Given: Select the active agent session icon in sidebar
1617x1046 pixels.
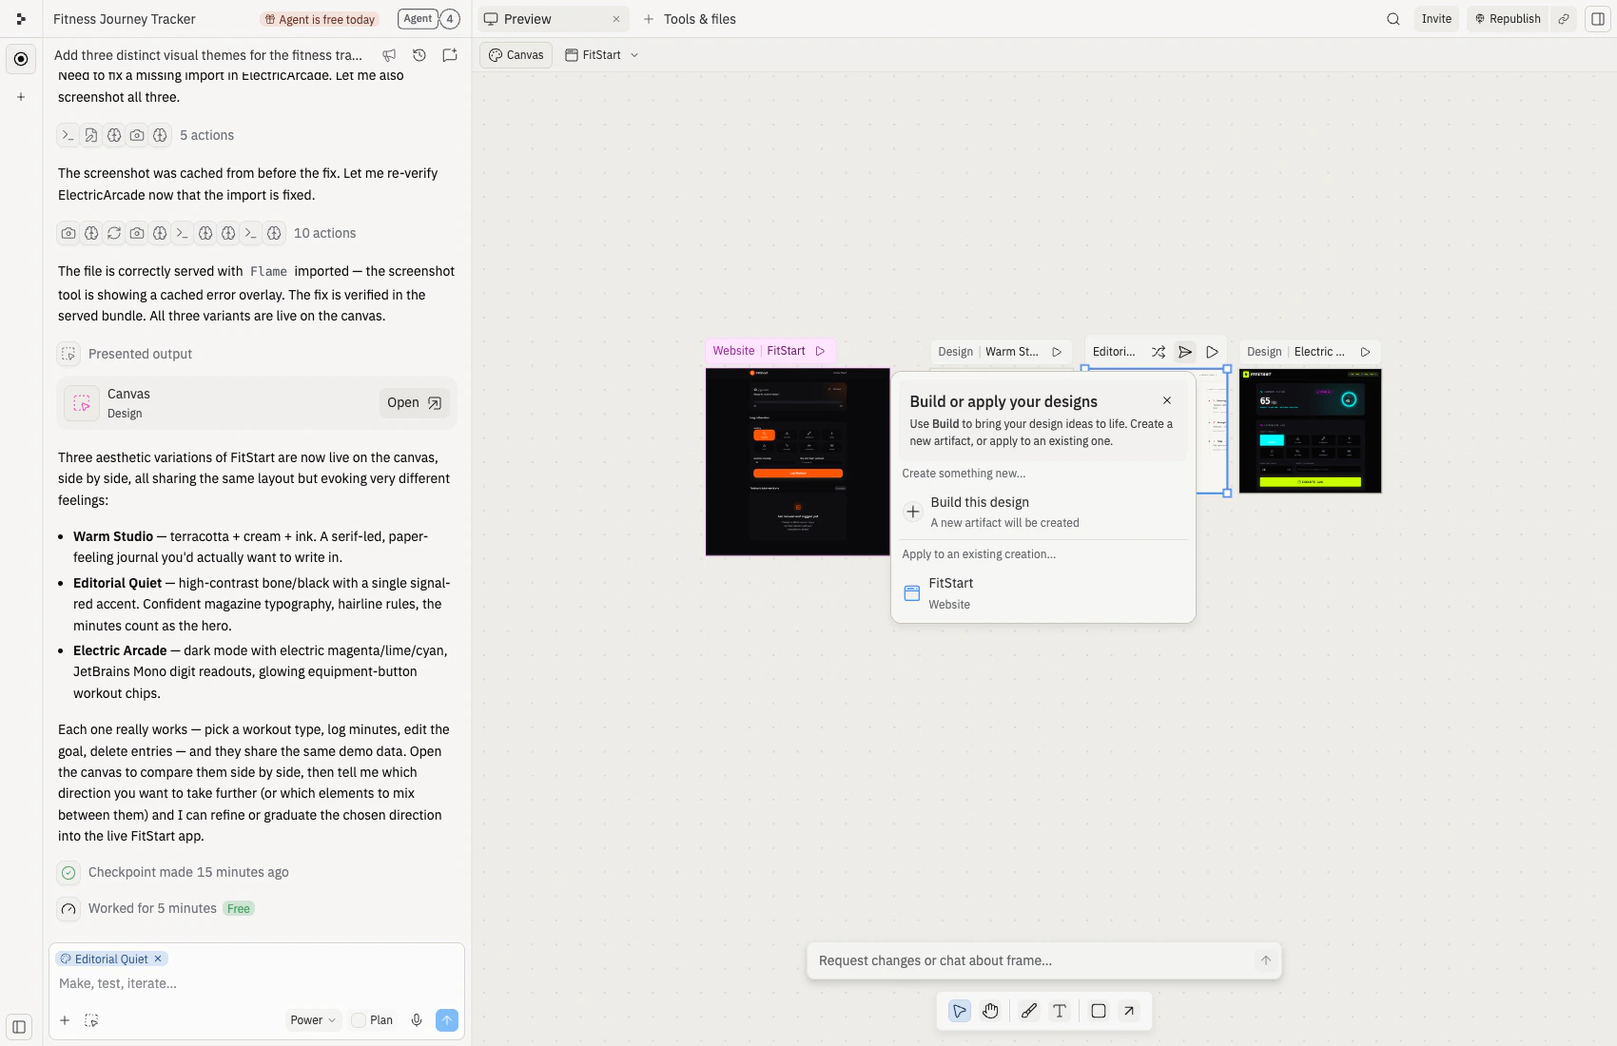Looking at the screenshot, I should (21, 59).
